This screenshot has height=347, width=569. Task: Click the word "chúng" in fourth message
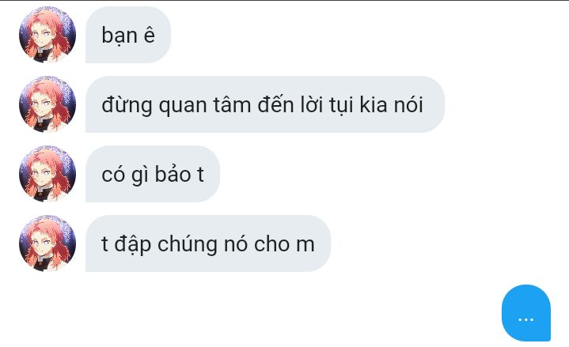[188, 245]
